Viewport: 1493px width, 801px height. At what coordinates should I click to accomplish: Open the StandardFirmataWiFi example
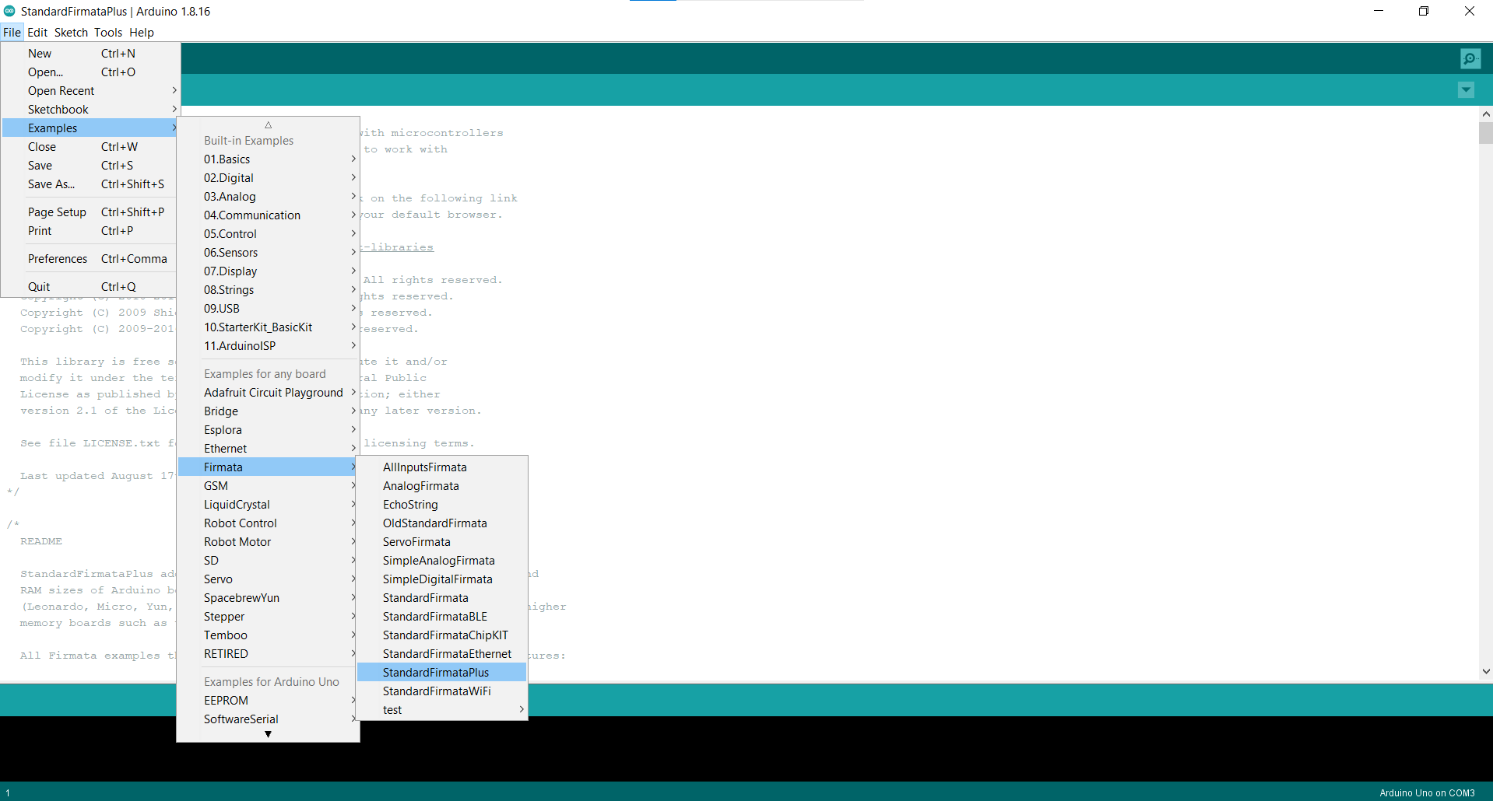coord(442,691)
